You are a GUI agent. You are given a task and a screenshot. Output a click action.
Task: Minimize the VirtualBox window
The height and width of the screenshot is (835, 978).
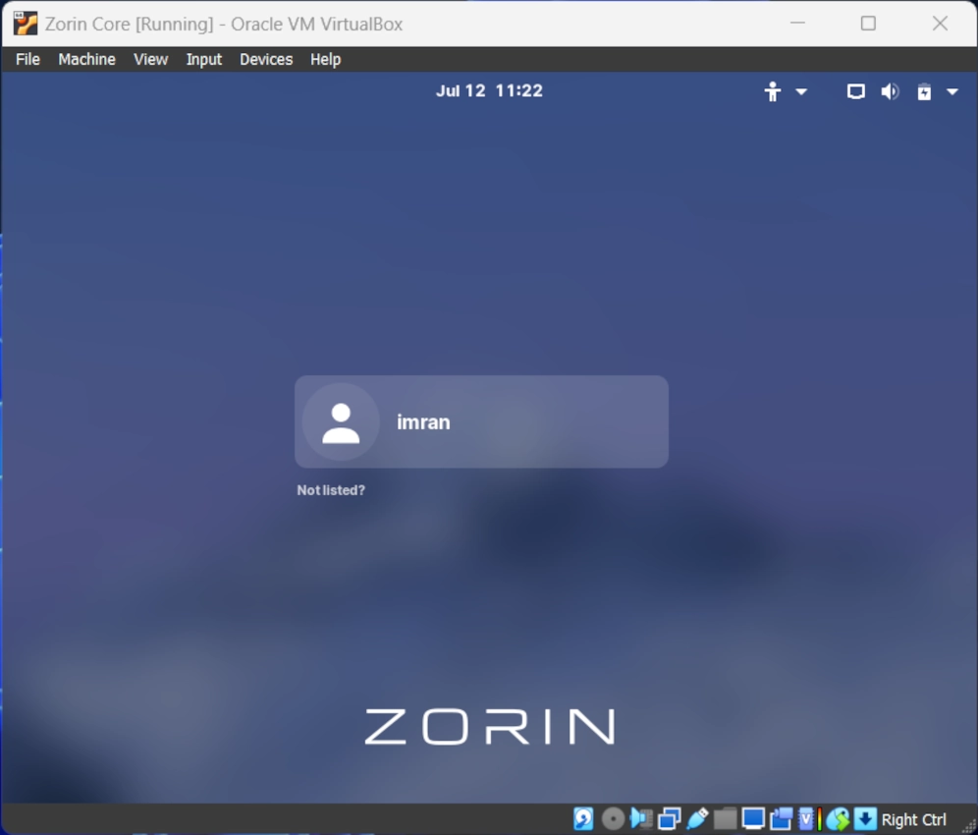click(x=797, y=24)
